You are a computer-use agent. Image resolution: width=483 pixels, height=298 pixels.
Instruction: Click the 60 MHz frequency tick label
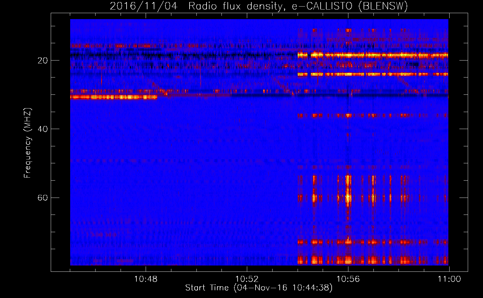(43, 198)
